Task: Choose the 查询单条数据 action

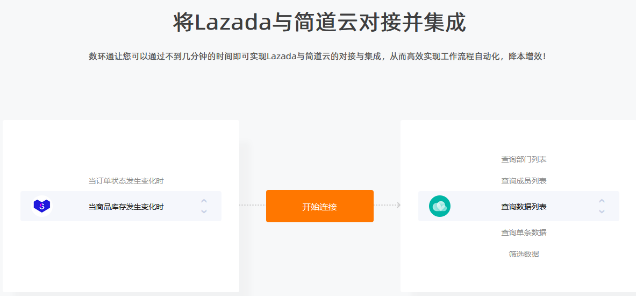Action: 524,232
